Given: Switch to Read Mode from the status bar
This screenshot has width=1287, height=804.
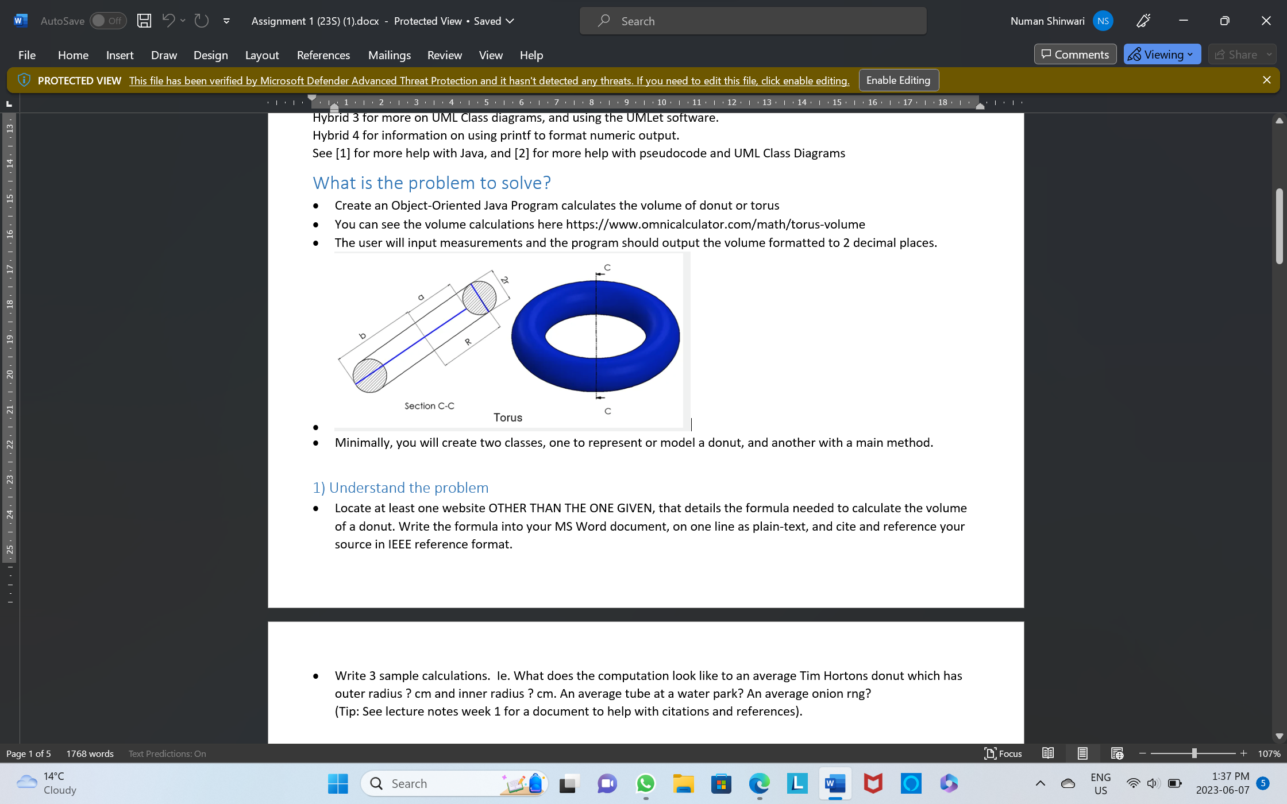Looking at the screenshot, I should (x=1047, y=753).
